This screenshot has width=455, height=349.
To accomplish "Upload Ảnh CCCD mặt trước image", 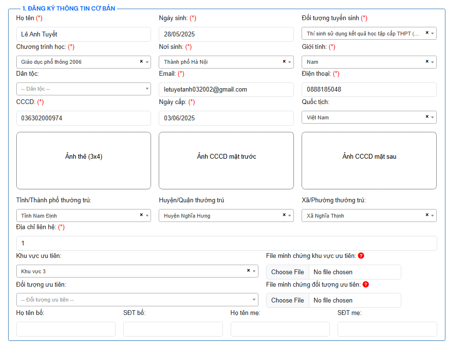I will (x=226, y=161).
